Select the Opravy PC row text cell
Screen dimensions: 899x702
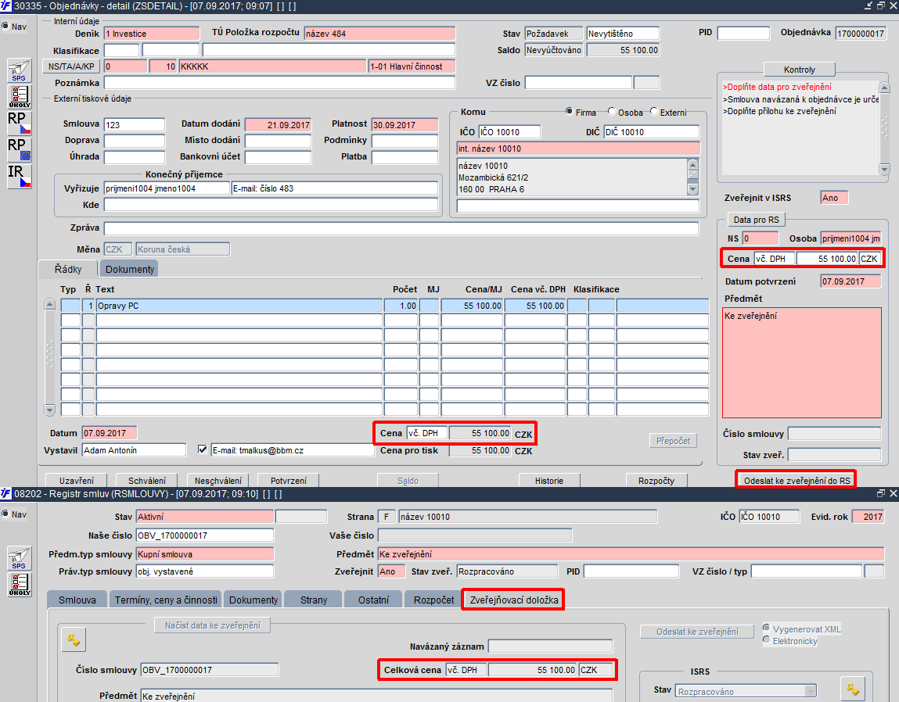pos(239,306)
